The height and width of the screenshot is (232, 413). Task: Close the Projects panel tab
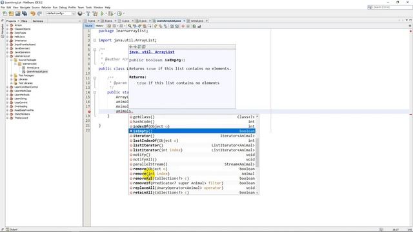pos(18,21)
